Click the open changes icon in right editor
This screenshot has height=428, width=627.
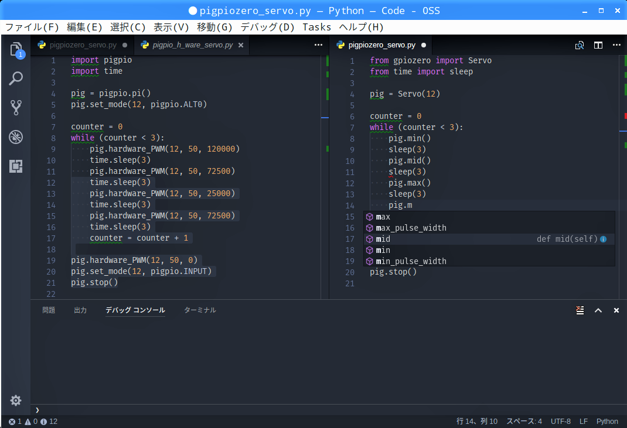click(580, 45)
